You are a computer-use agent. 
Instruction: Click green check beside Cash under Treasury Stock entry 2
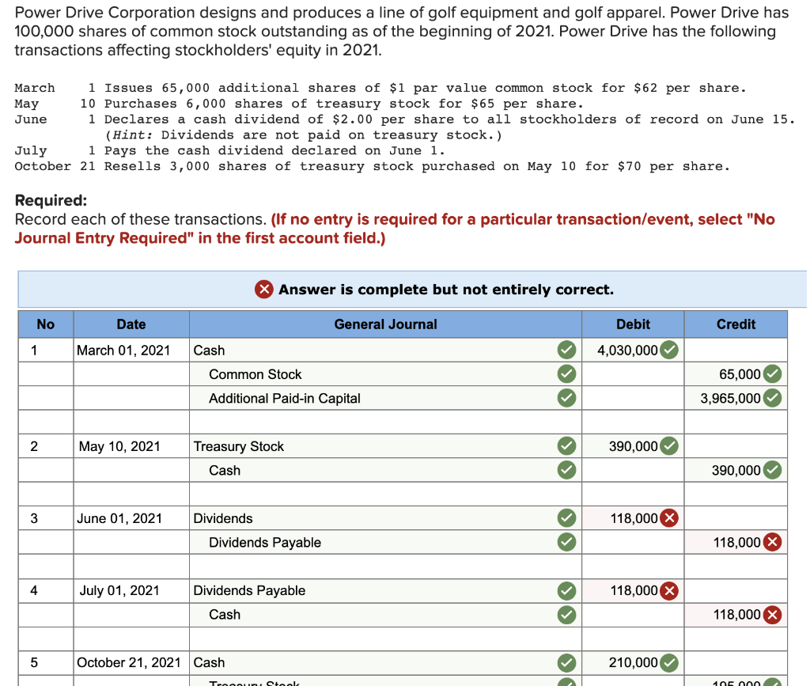pos(566,470)
